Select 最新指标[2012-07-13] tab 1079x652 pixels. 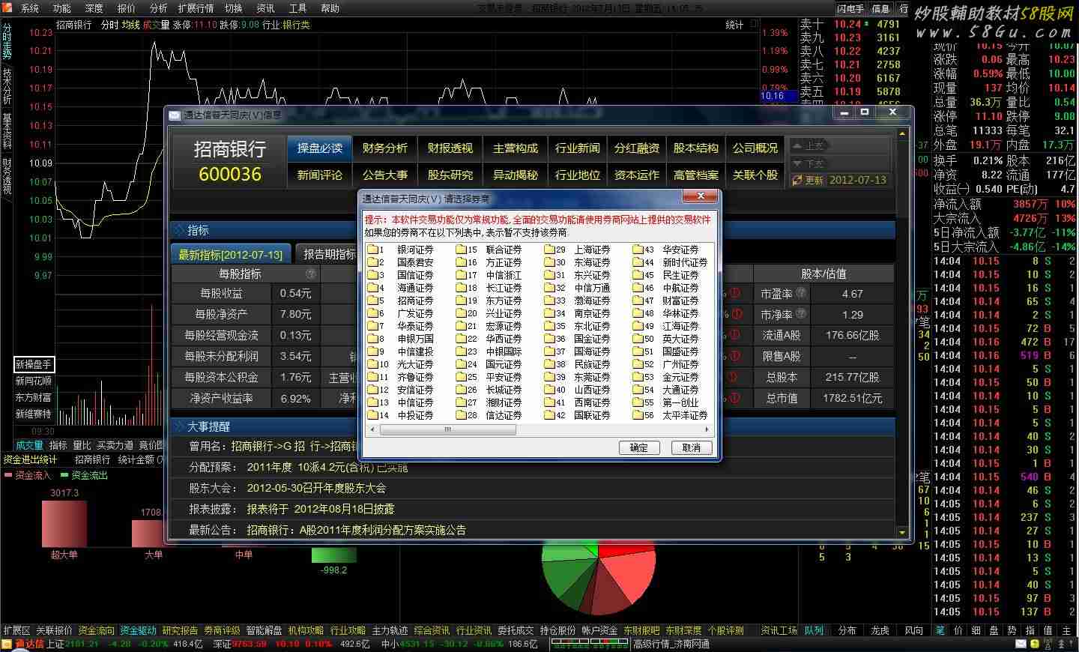(x=231, y=254)
